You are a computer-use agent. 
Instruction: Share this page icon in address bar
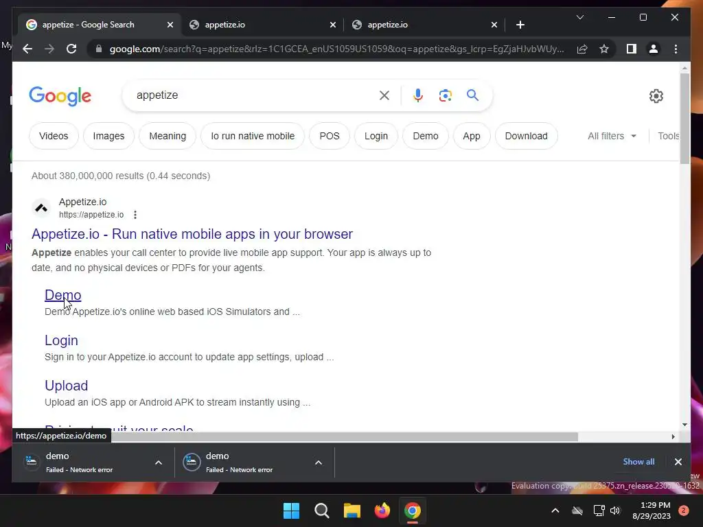582,49
